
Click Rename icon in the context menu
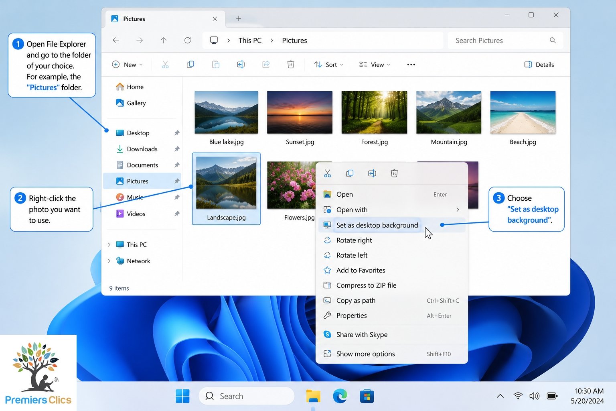[372, 173]
